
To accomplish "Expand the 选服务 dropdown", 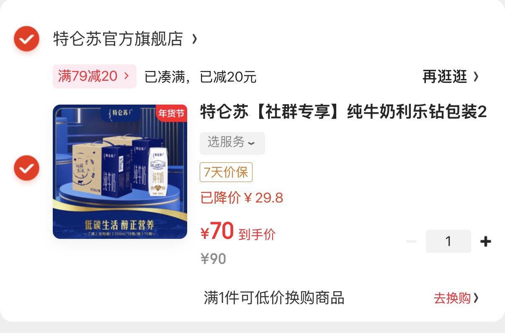I will pyautogui.click(x=232, y=143).
